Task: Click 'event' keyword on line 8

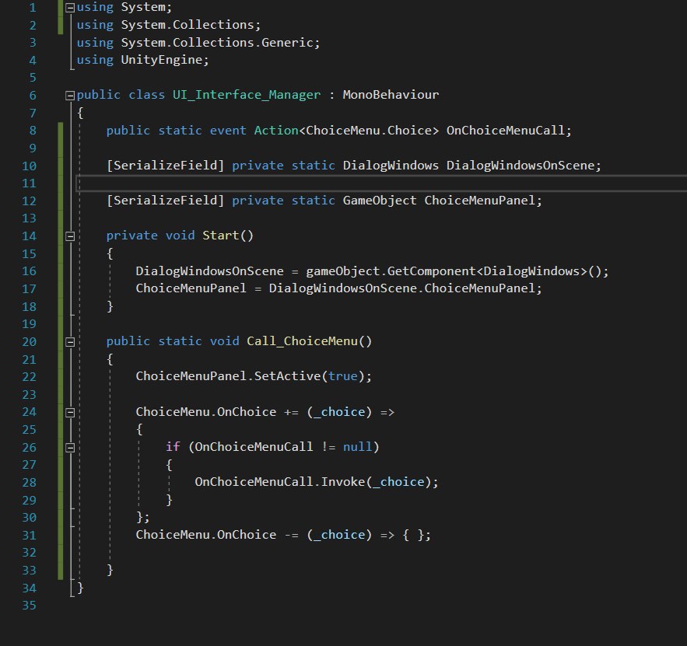Action: (228, 131)
